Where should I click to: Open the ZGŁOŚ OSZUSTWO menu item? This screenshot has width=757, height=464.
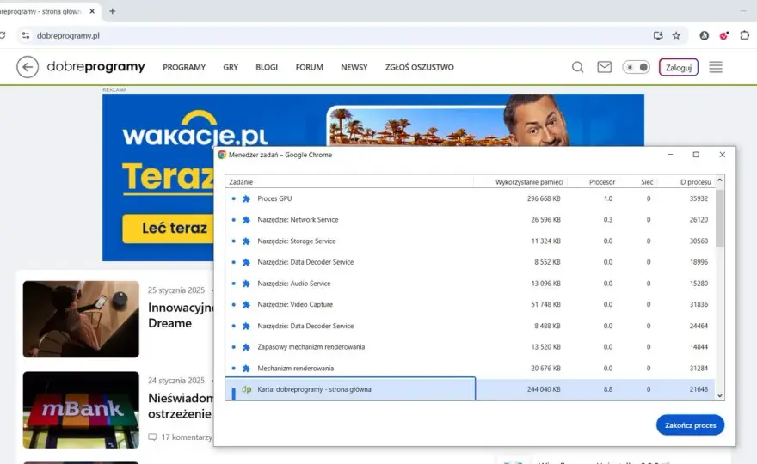420,68
